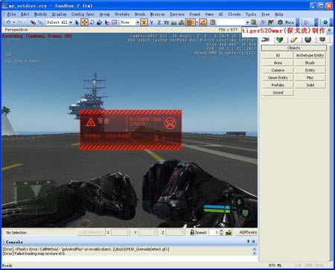Open the Terrain menu
The width and height of the screenshot is (335, 270).
coord(177,14)
